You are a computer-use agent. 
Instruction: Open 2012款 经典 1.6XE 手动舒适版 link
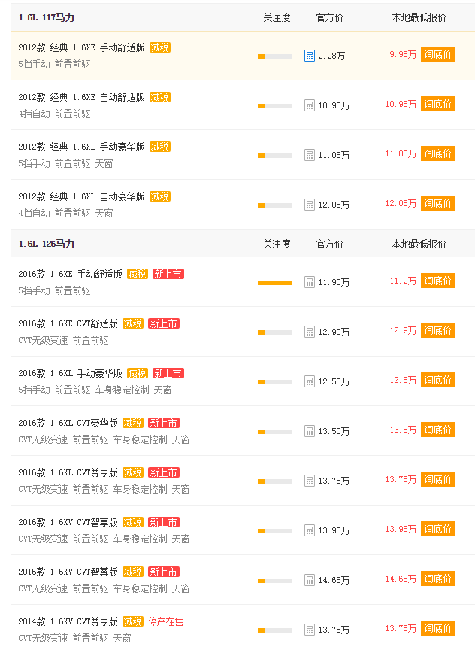[x=81, y=47]
